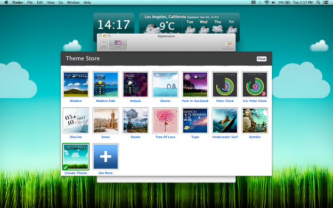The width and height of the screenshot is (333, 208).
Task: Select the SkyLine theme thumbnail
Action: (76, 121)
